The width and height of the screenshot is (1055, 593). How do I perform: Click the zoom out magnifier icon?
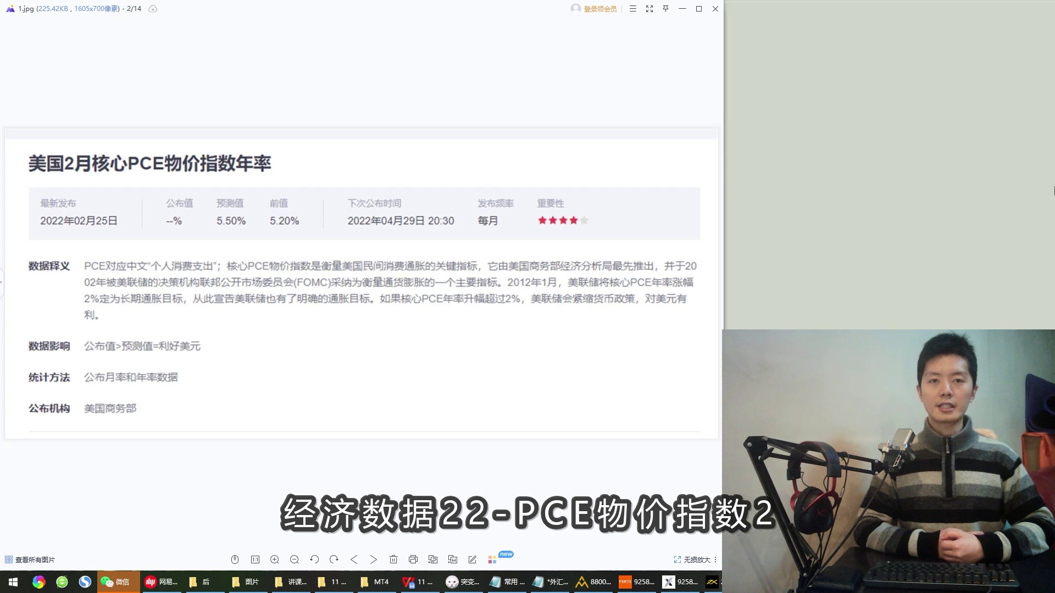click(295, 560)
